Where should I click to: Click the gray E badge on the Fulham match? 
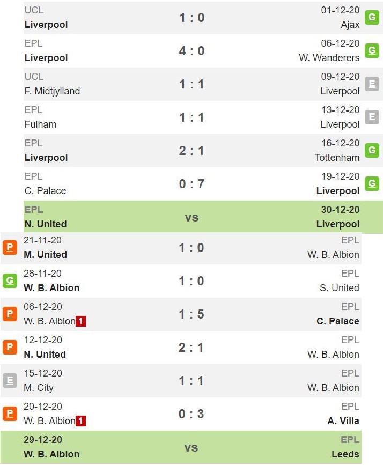[x=372, y=117]
